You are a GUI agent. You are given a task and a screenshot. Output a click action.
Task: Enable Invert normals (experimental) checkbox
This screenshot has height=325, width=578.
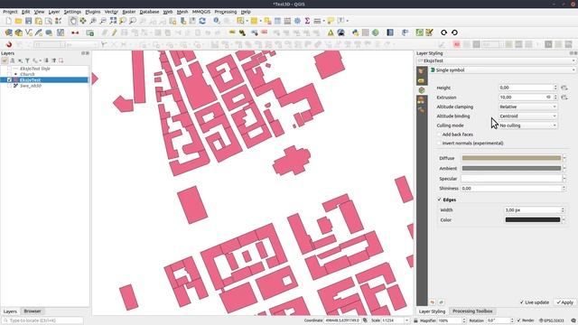coord(439,143)
